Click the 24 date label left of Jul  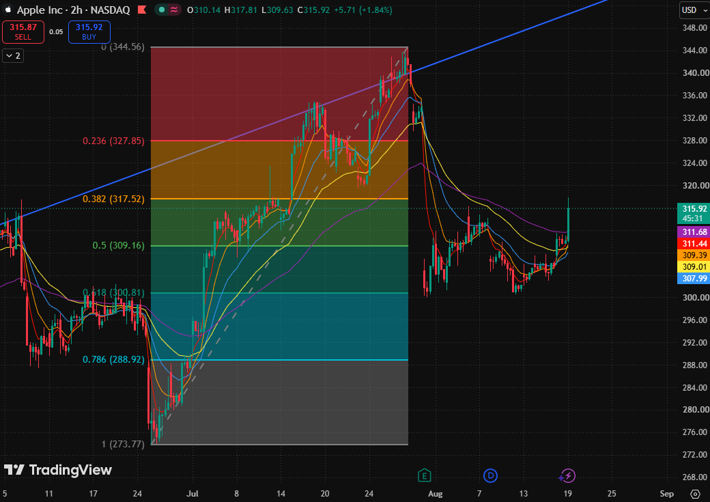[137, 494]
